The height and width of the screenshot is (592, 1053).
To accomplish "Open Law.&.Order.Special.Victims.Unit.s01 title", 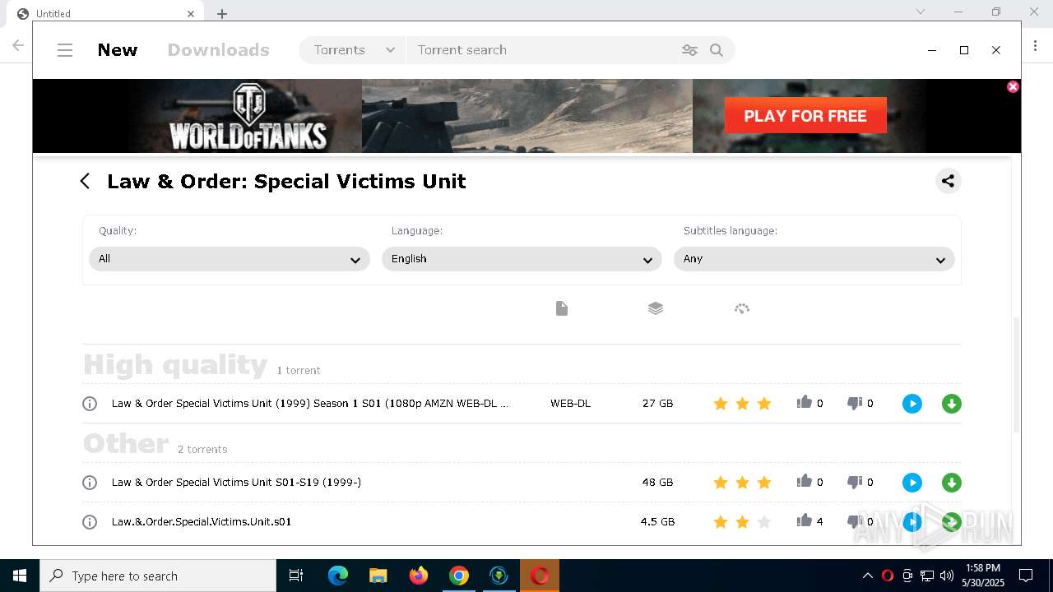I will (202, 522).
